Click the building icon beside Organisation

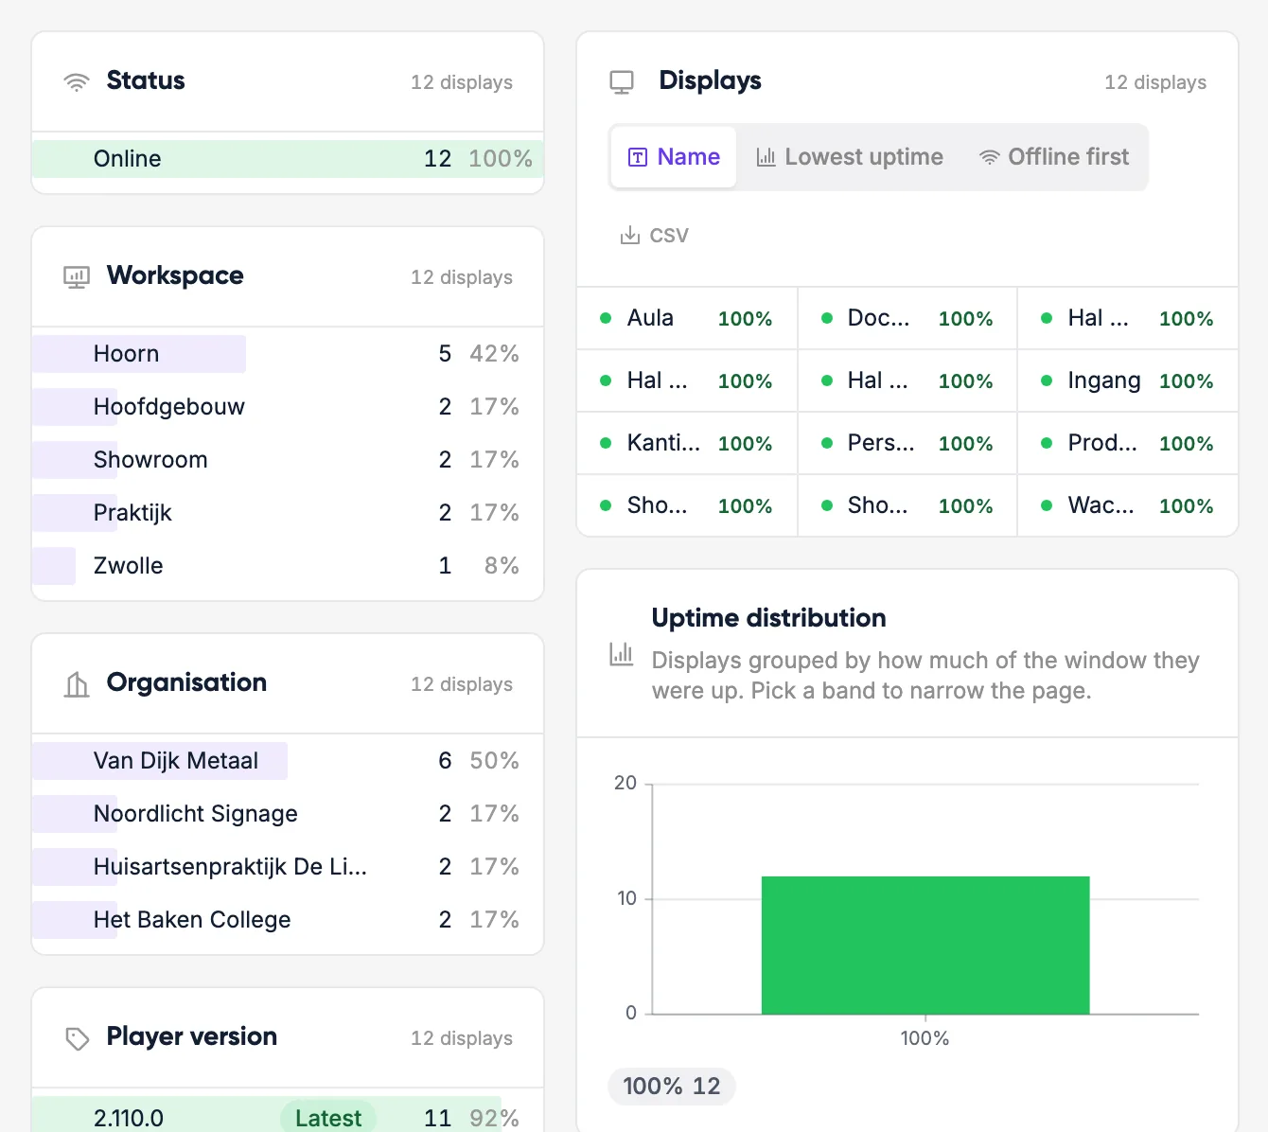coord(77,684)
